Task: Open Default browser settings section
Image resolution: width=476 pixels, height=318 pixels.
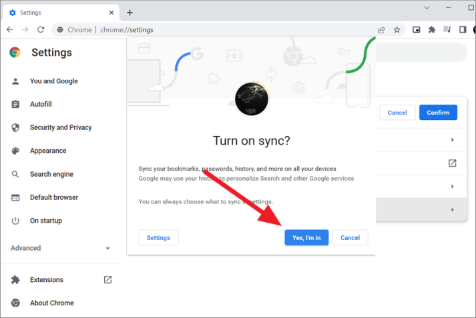Action: click(54, 197)
